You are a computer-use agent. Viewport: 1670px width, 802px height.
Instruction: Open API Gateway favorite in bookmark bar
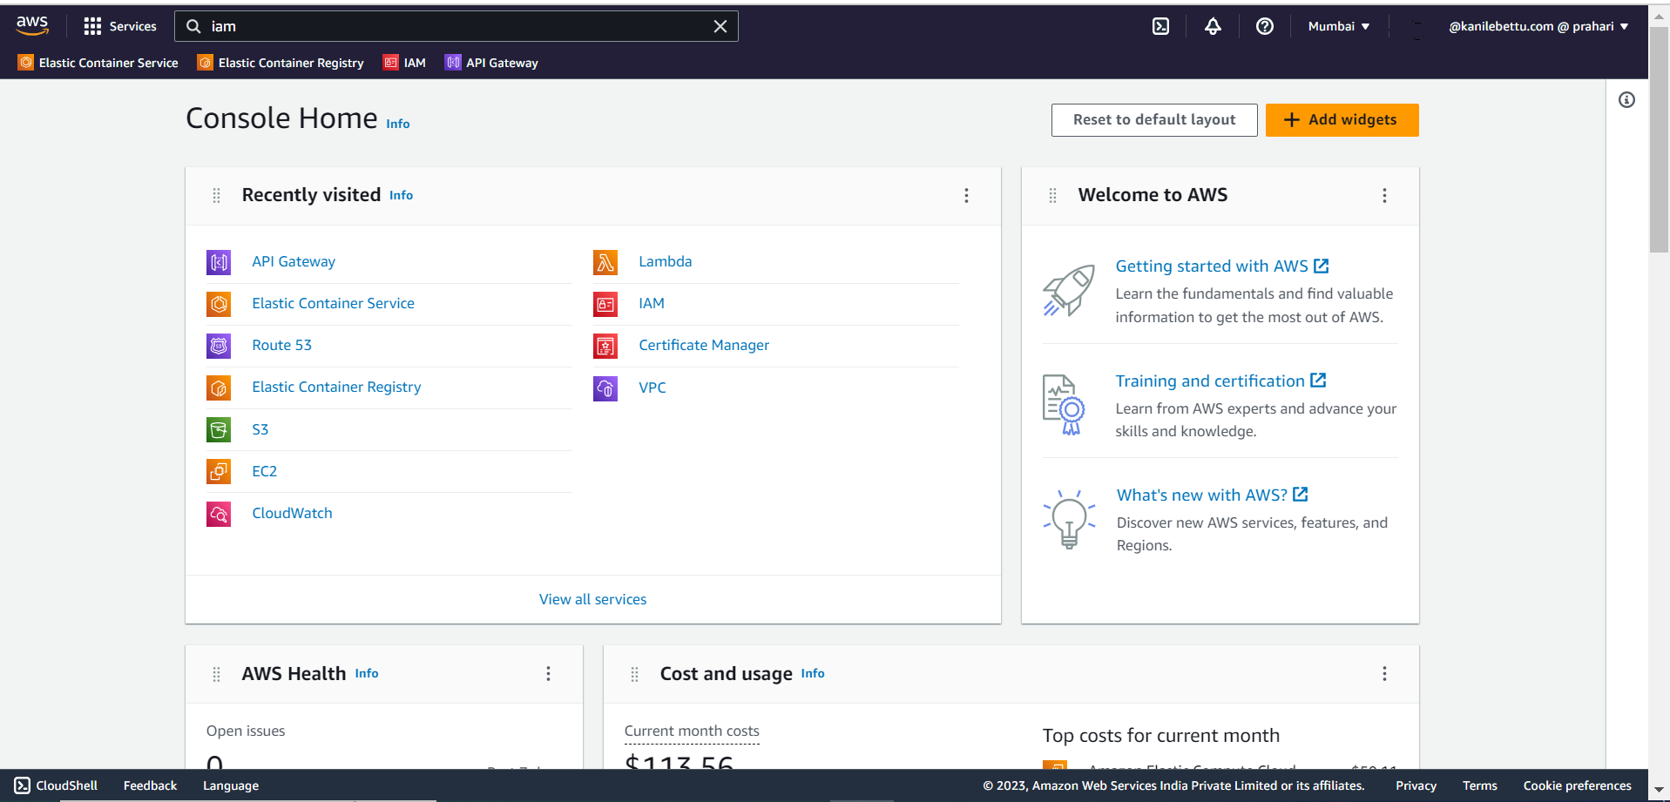(x=492, y=63)
